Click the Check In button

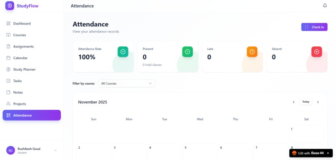(314, 27)
